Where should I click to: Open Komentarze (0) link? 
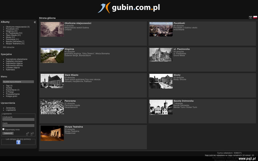pos(11,90)
